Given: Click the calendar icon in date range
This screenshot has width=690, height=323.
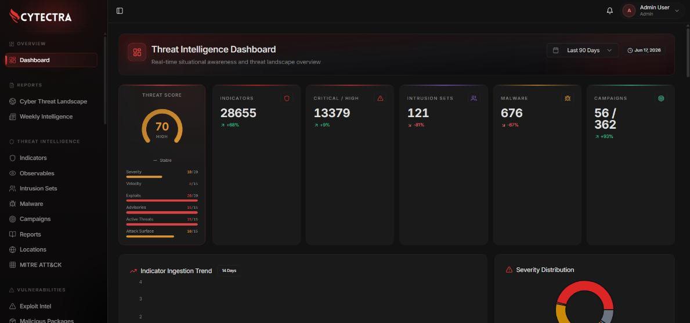Looking at the screenshot, I should (x=556, y=50).
